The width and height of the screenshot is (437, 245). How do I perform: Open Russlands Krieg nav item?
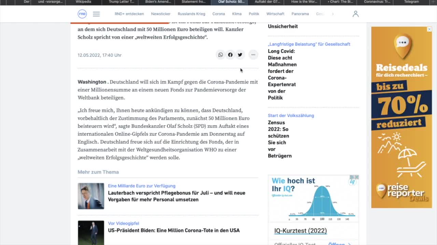(x=191, y=14)
